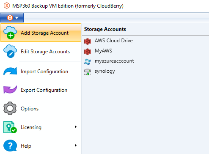Click the AWS Cloud Drive red icon
Image resolution: width=209 pixels, height=154 pixels.
88,41
